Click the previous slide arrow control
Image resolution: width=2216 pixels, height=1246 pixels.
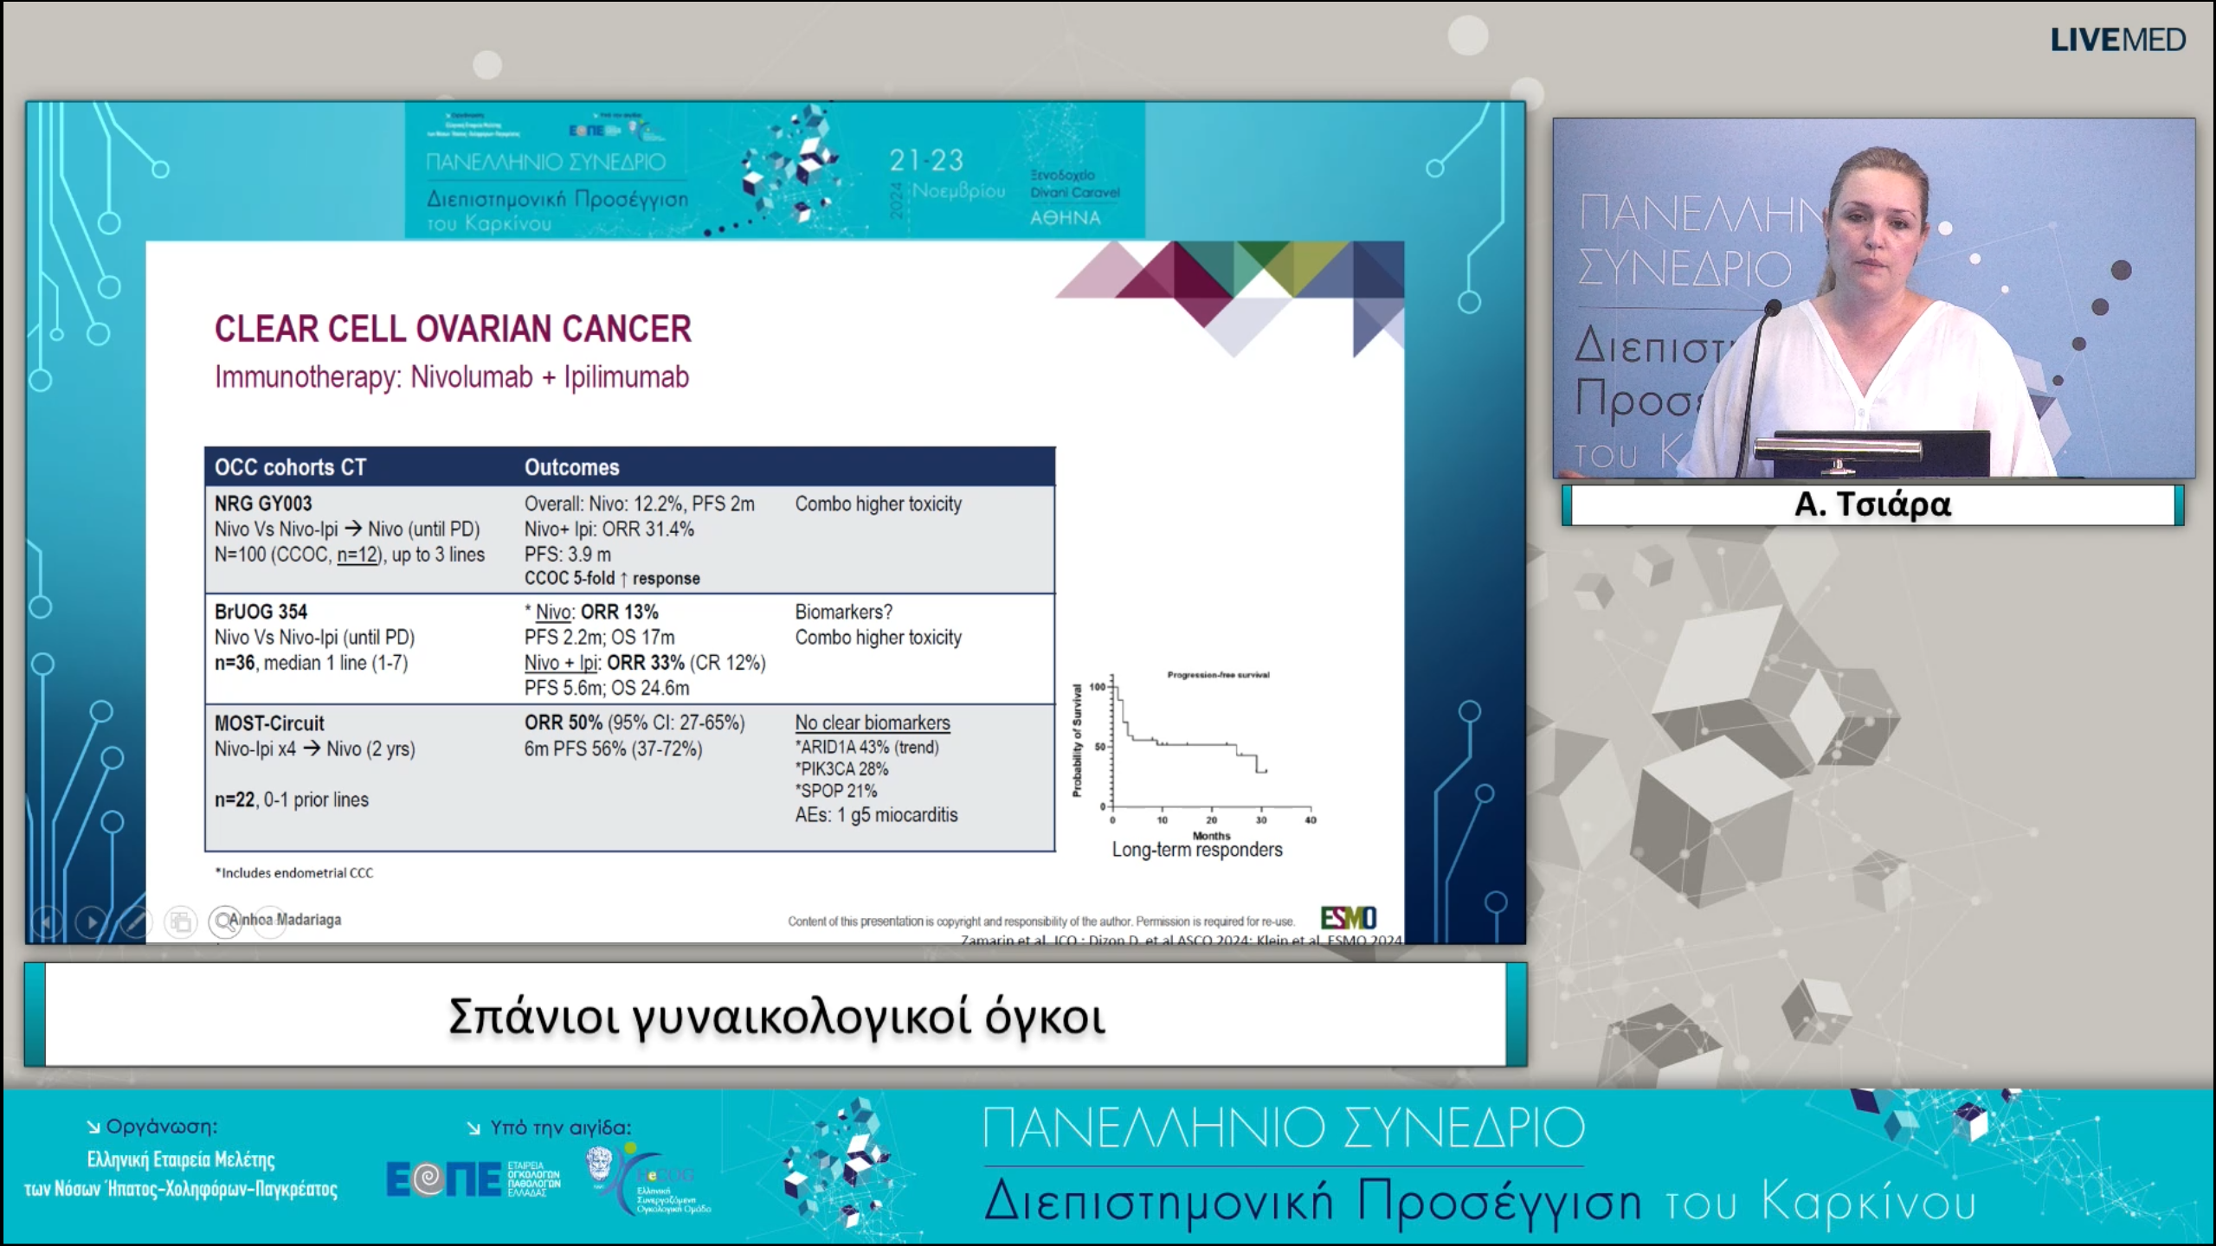[47, 922]
